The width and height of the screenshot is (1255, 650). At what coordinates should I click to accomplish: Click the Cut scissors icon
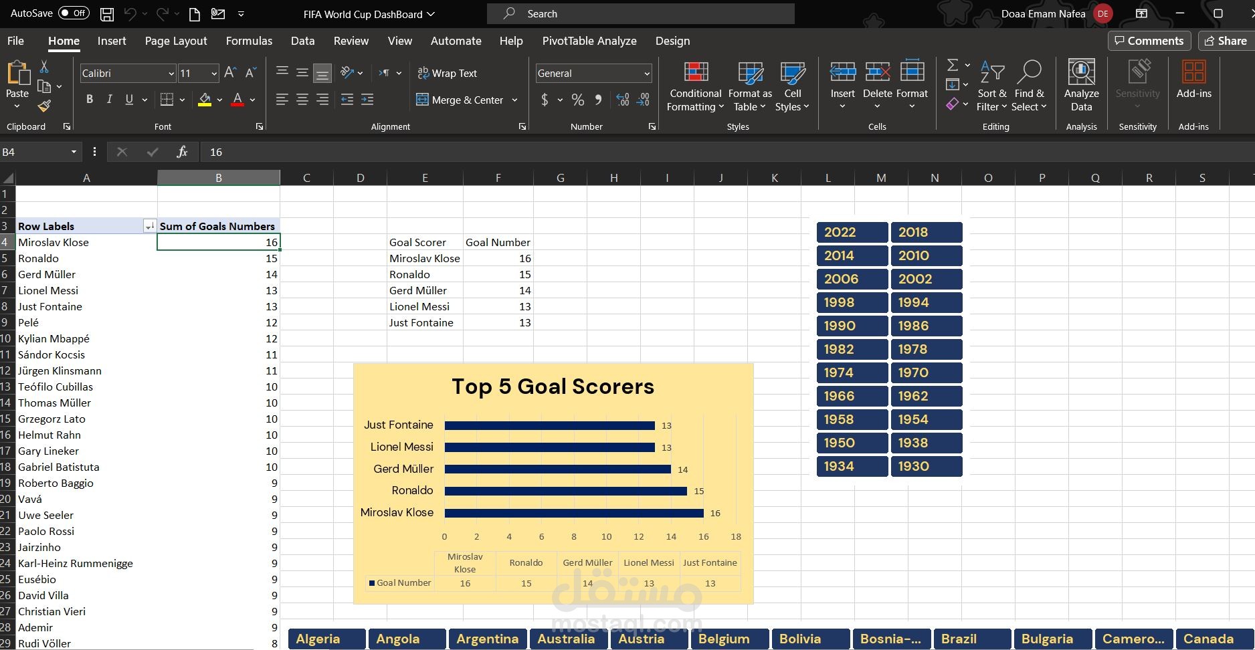tap(44, 66)
